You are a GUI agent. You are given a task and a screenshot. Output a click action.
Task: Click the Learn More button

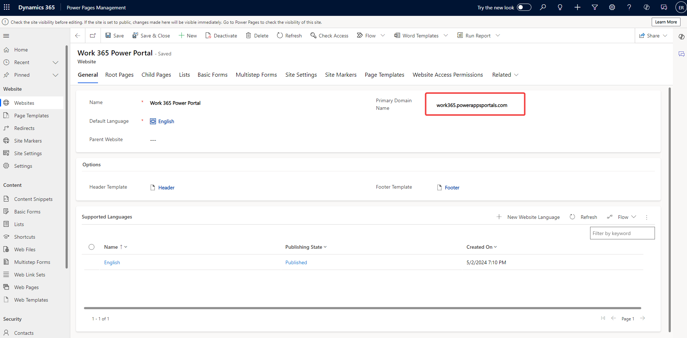(x=666, y=22)
